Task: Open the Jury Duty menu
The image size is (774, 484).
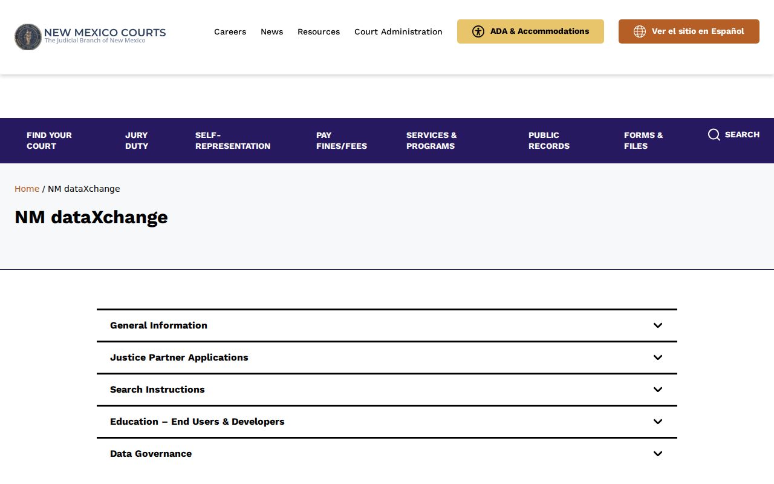Action: pos(137,140)
